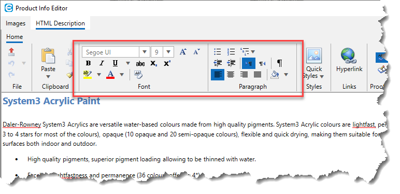Image resolution: width=400 pixels, height=194 pixels.
Task: Select the Home ribbon tab
Action: tap(15, 37)
